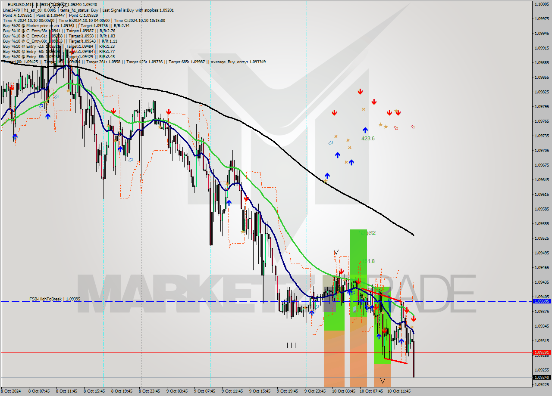
Task: Click the 1.09555 price axis label
Action: tap(542, 223)
